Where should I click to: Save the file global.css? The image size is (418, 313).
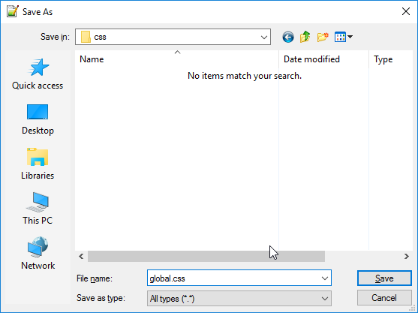pyautogui.click(x=384, y=278)
